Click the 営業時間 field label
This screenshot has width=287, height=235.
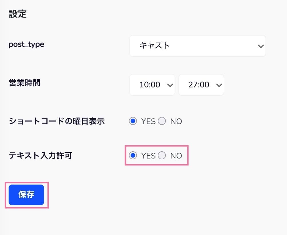[25, 83]
